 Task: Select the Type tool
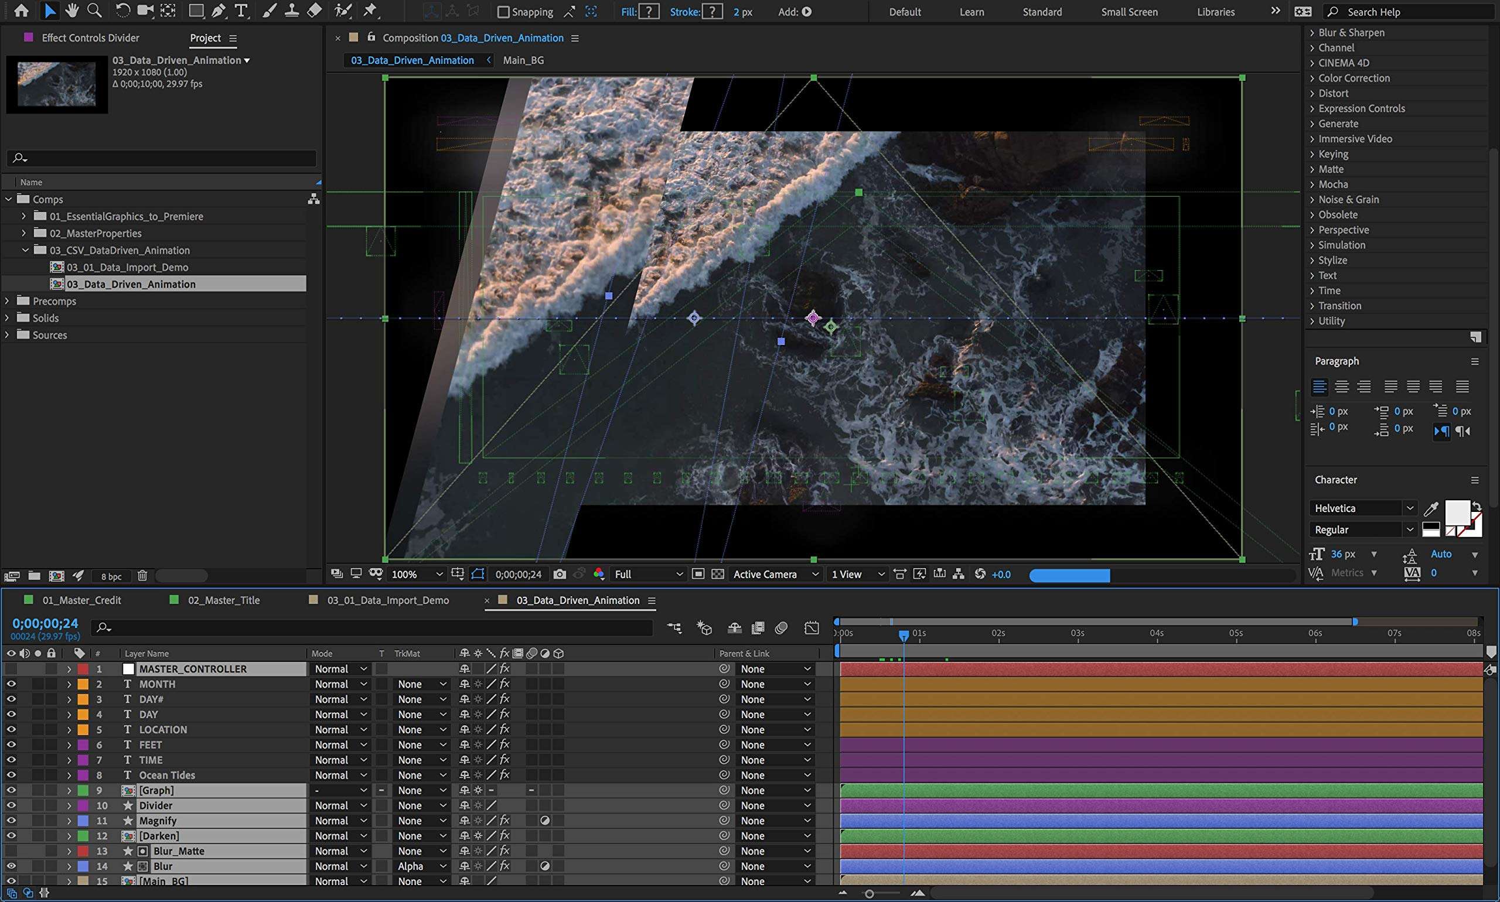pos(241,11)
